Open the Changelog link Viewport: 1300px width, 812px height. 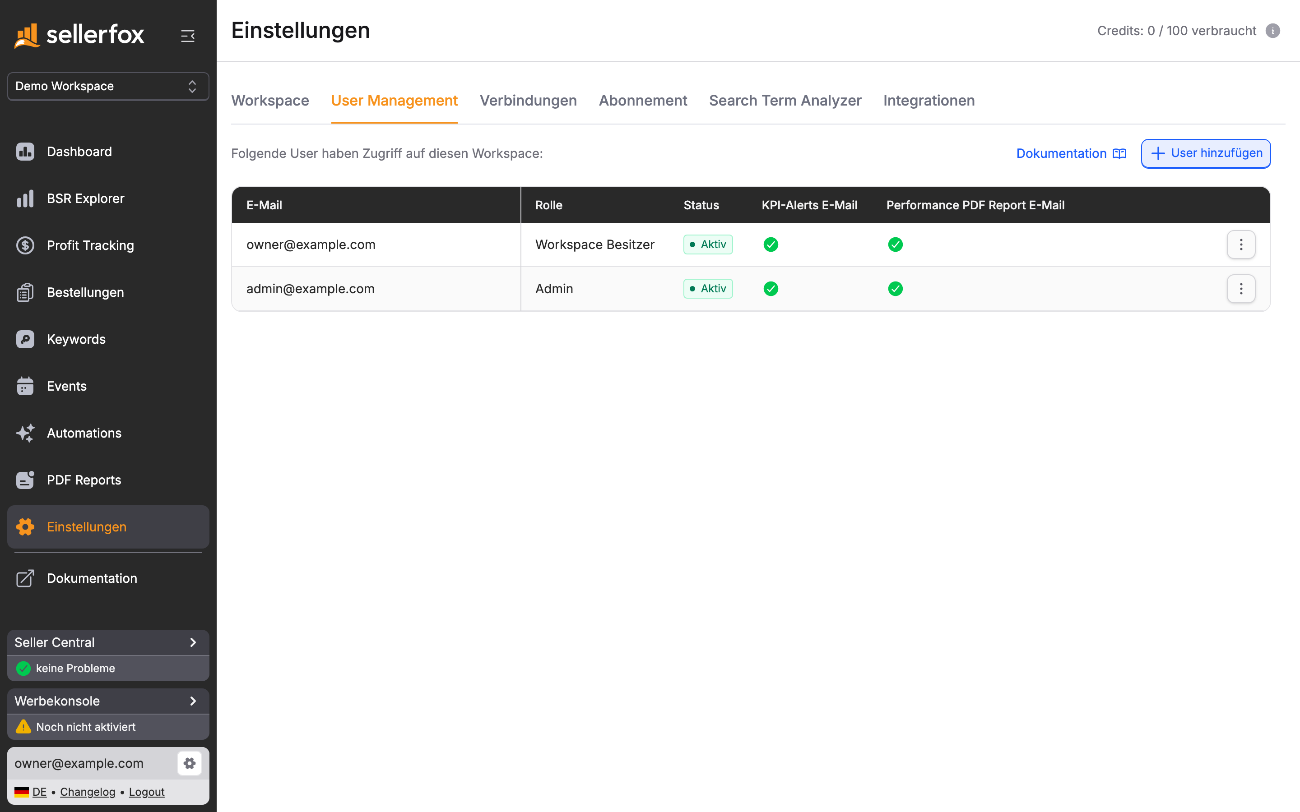(x=88, y=792)
